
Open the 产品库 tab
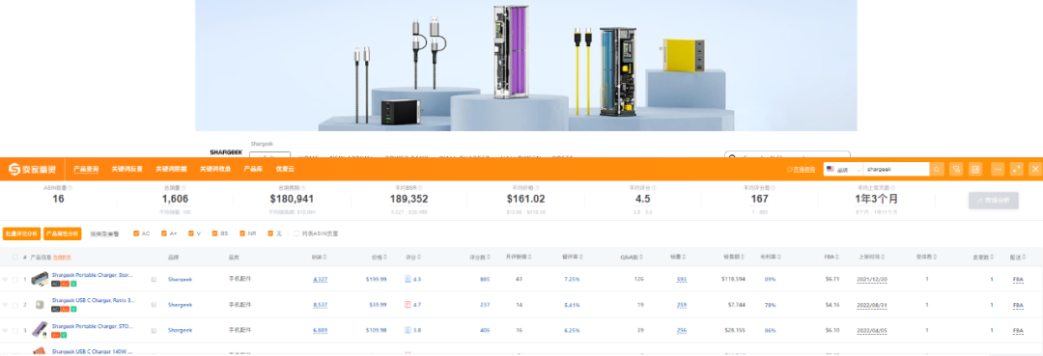click(x=253, y=170)
